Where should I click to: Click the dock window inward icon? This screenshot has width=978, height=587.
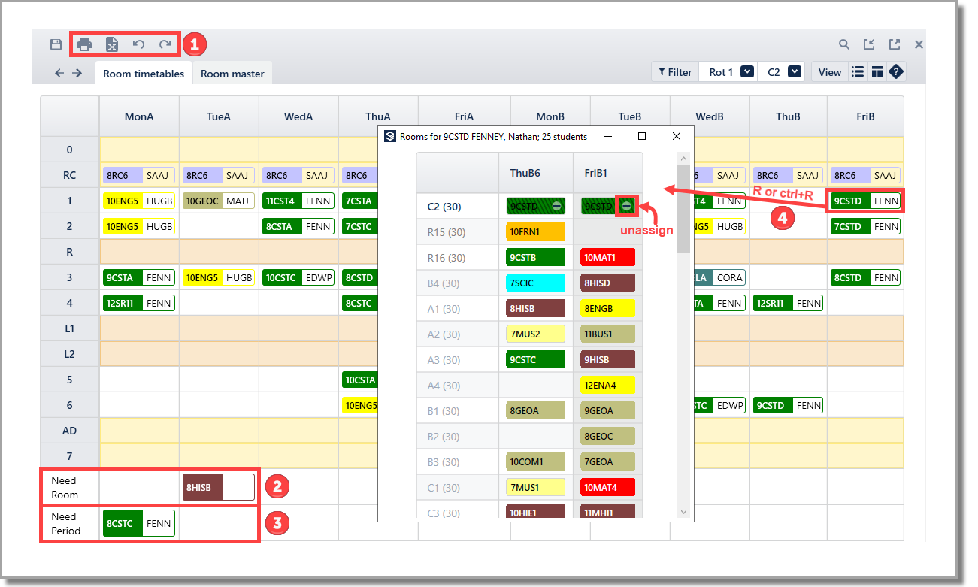[869, 44]
